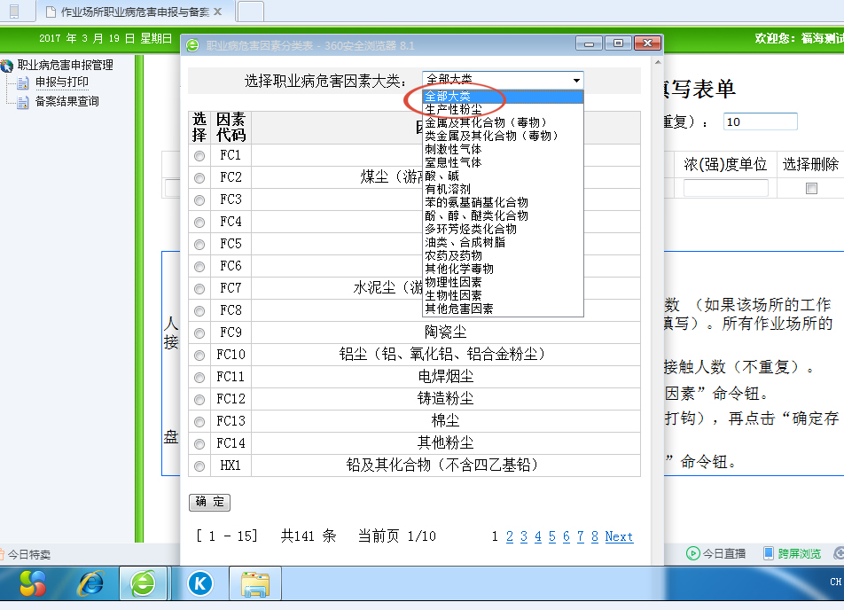The image size is (844, 610).
Task: Open the file explorer taskbar icon
Action: (255, 583)
